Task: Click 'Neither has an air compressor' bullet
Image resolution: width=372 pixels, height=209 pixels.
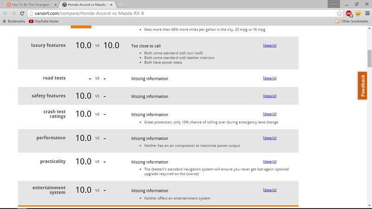Action: click(x=192, y=145)
